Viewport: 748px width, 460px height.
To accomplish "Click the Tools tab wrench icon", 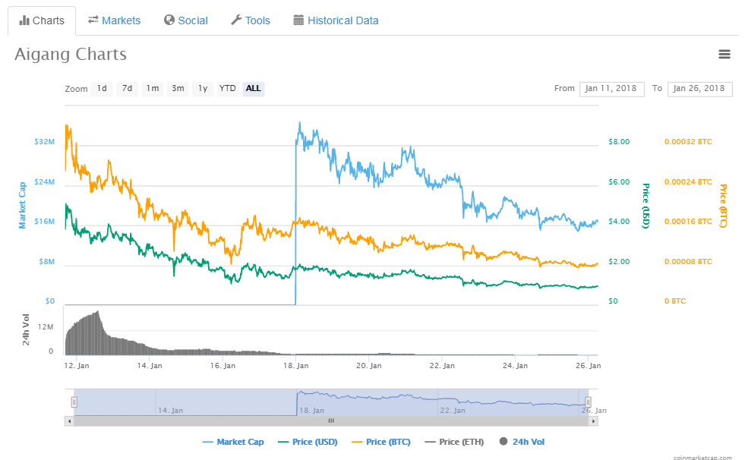I will click(x=236, y=20).
